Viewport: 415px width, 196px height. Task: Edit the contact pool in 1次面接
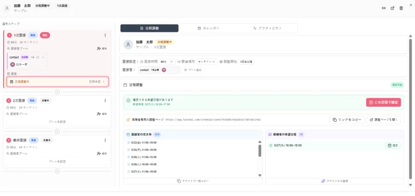38,57
